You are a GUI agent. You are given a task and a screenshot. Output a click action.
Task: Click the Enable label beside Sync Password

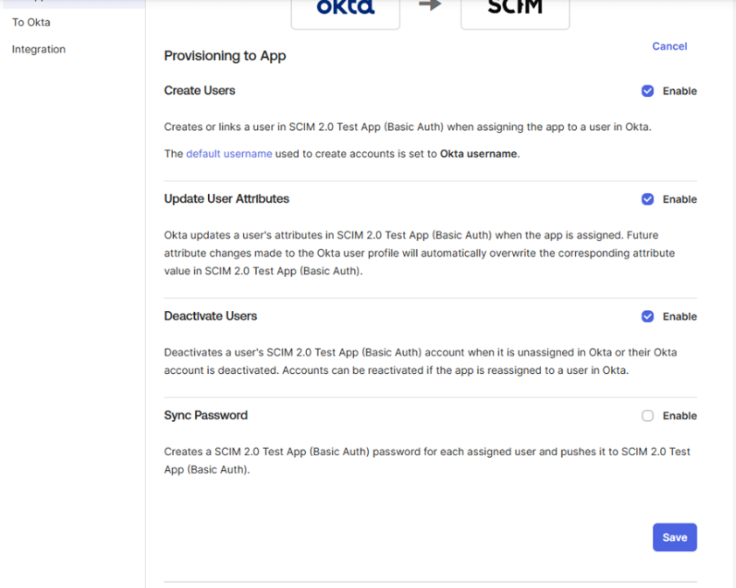680,416
